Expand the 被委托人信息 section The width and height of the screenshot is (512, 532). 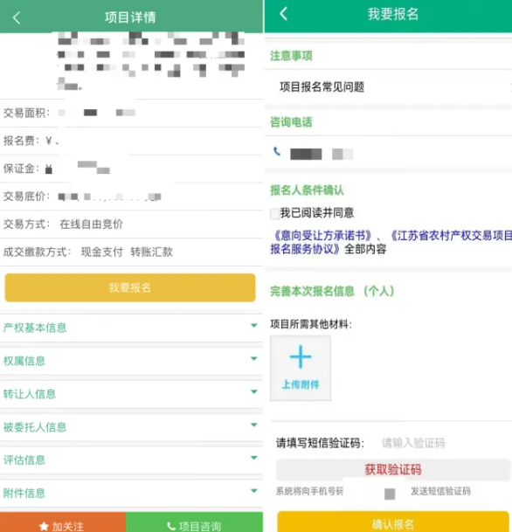[x=131, y=427]
